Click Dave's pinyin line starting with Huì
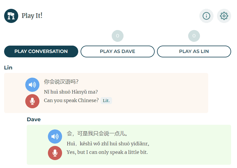237x168 pixels. tap(109, 144)
